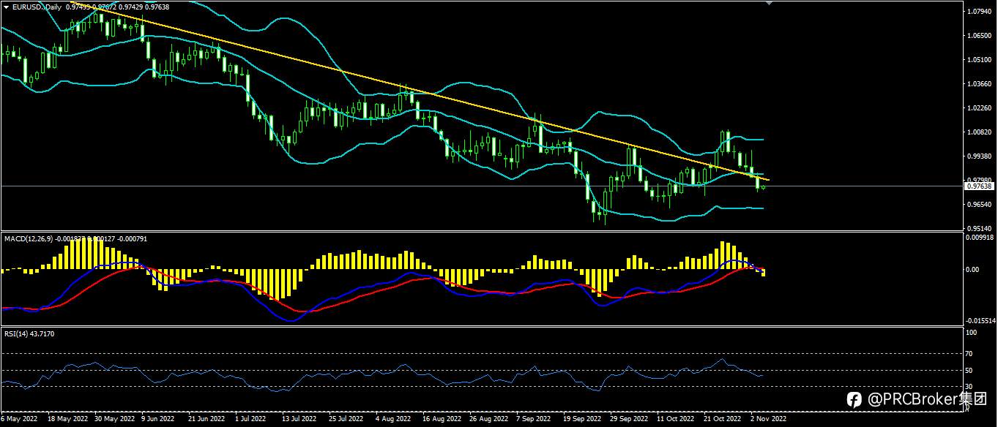Click the 11 Oct 2022 date label
998x427 pixels.
pos(675,420)
